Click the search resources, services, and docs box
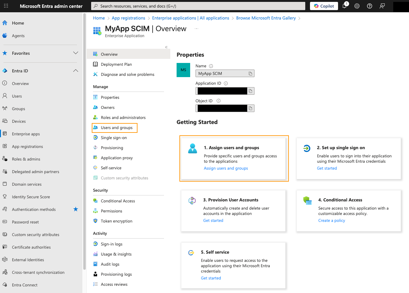This screenshot has height=293, width=409. coord(198,6)
